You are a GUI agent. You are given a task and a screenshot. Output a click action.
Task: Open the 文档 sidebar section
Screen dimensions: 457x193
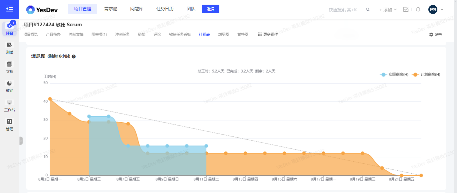coord(9,67)
